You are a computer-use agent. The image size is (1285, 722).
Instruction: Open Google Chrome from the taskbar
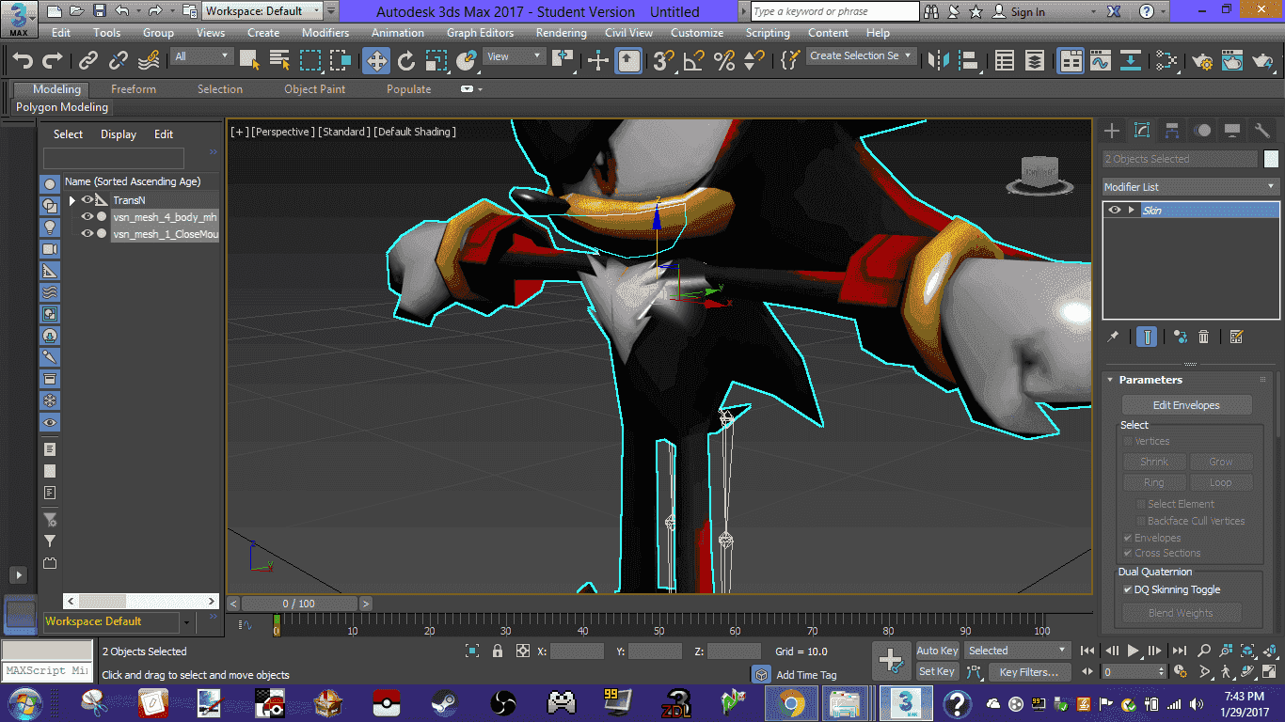791,703
